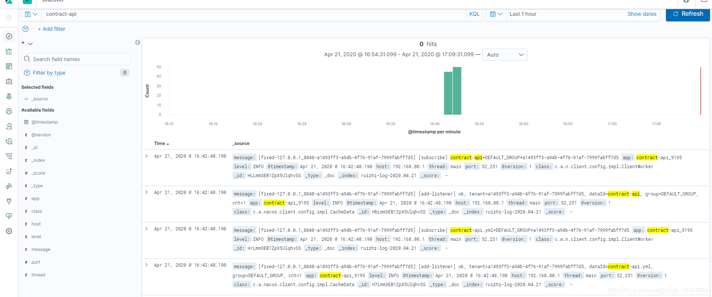Viewport: 712px width, 297px height.
Task: Toggle the KQL query language switch
Action: (x=474, y=14)
